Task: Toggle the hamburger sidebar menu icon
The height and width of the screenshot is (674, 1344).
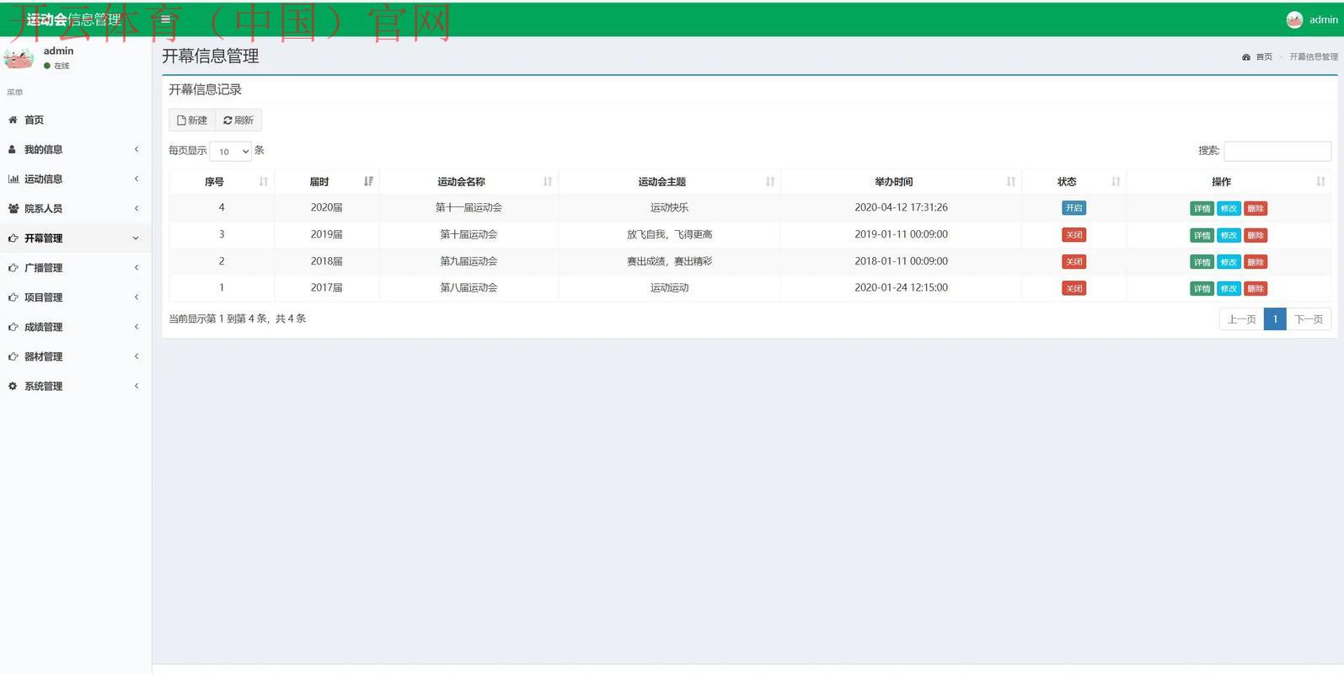Action: tap(165, 19)
